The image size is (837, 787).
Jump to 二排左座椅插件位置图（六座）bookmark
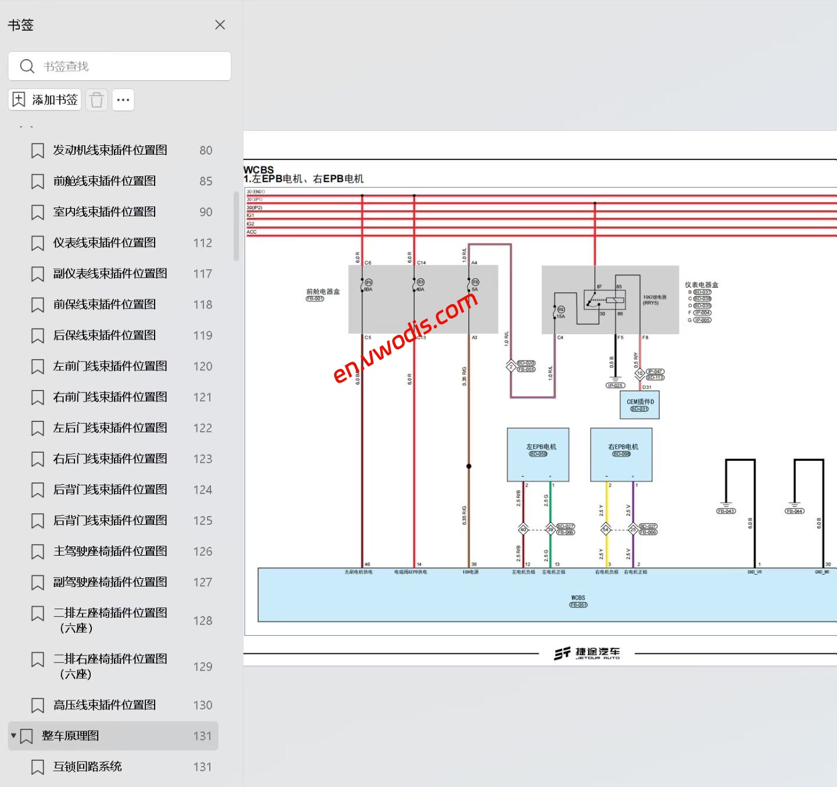coord(110,620)
